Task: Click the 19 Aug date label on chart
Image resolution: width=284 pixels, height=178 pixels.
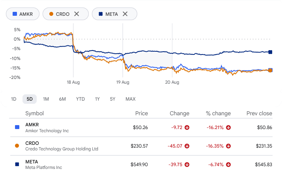Action: (123, 82)
